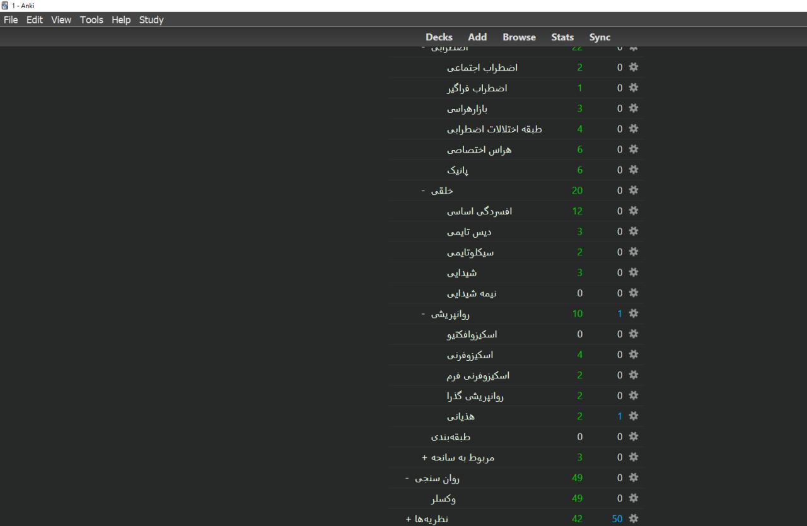This screenshot has height=526, width=807.
Task: Click gear icon next to پانیک deck
Action: pos(634,170)
